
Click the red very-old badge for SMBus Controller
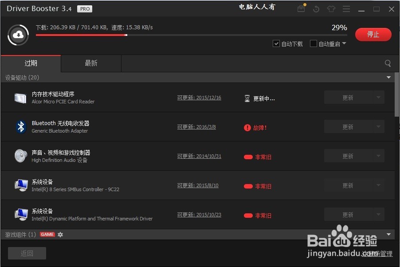[x=248, y=186]
